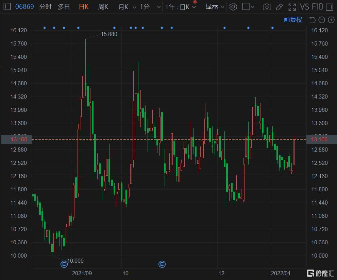Click the stock code 06869

24,6
